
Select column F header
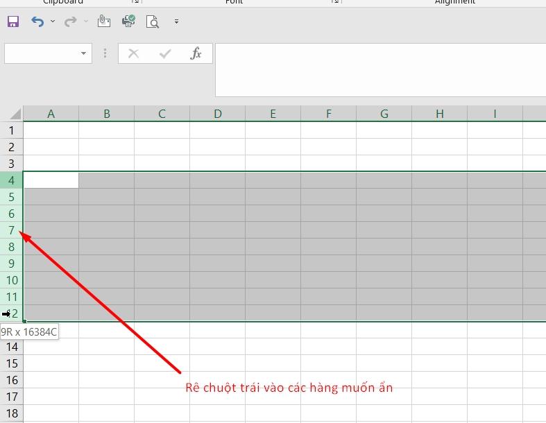tap(328, 114)
